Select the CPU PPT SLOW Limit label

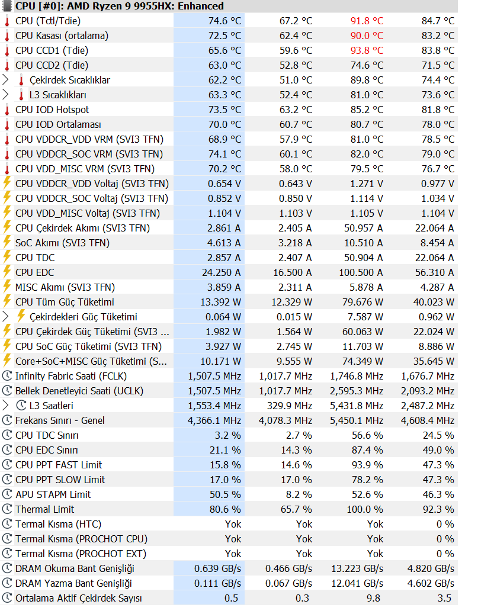coord(60,480)
